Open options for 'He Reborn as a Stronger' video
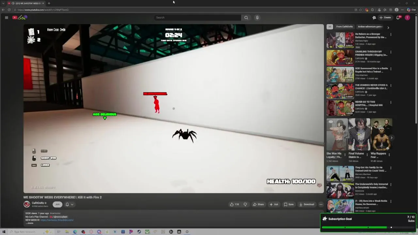Image resolution: width=418 pixels, height=235 pixels. tap(391, 34)
